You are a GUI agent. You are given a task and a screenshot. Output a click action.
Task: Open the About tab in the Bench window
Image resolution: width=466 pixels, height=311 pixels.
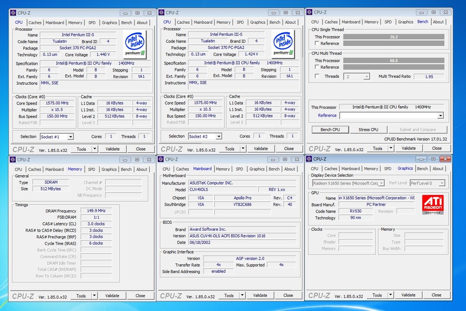[438, 22]
